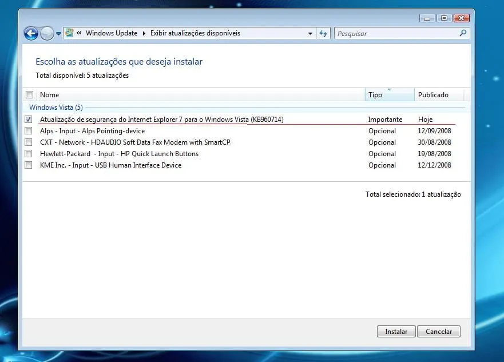Minimize the Windows Update window
504x362 pixels.
click(427, 18)
